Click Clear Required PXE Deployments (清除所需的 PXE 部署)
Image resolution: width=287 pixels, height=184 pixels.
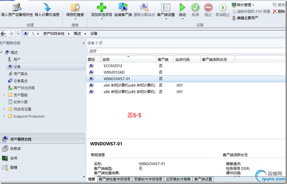251,12
